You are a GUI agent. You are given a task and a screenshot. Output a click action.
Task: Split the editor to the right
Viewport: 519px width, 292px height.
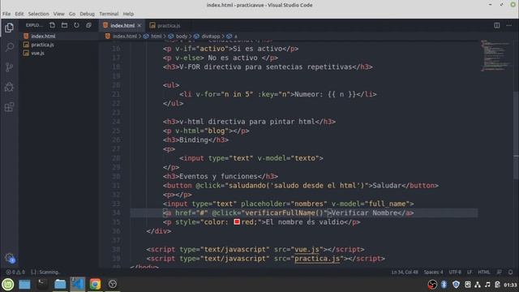(x=497, y=25)
